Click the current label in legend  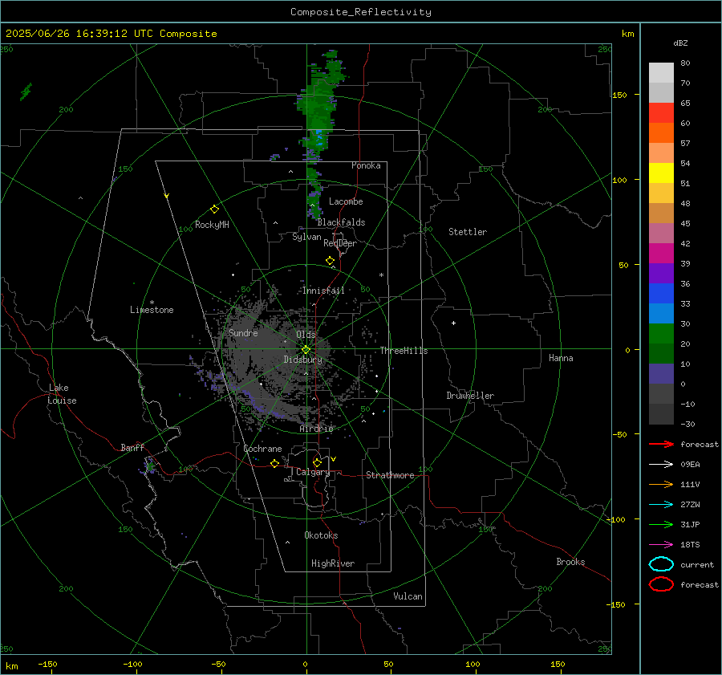[697, 564]
